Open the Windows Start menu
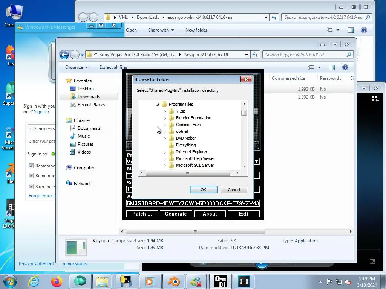386x289 pixels. click(10, 281)
